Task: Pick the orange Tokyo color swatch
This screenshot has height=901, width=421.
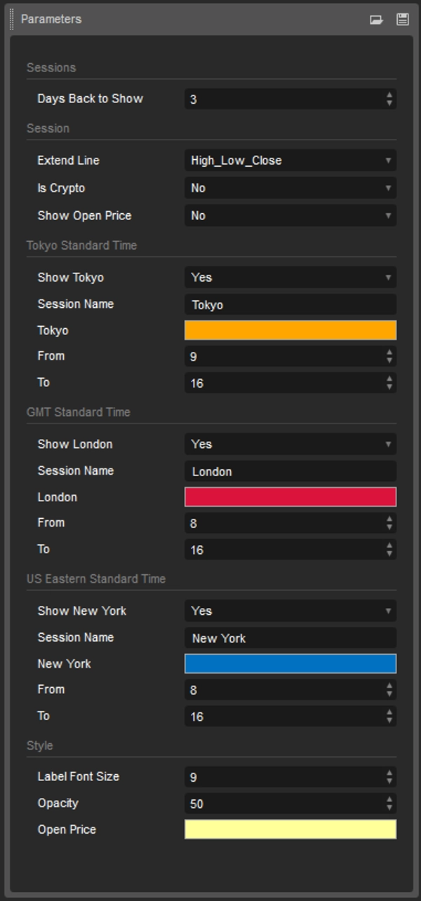Action: [290, 331]
